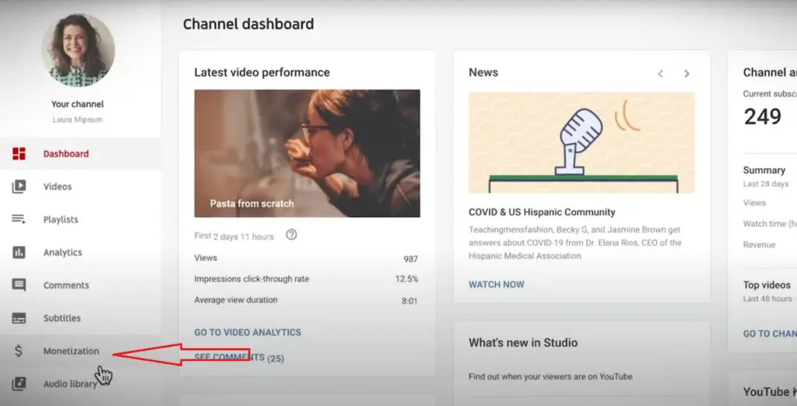Click Find out when viewers are on YouTube
The width and height of the screenshot is (797, 406).
click(550, 376)
